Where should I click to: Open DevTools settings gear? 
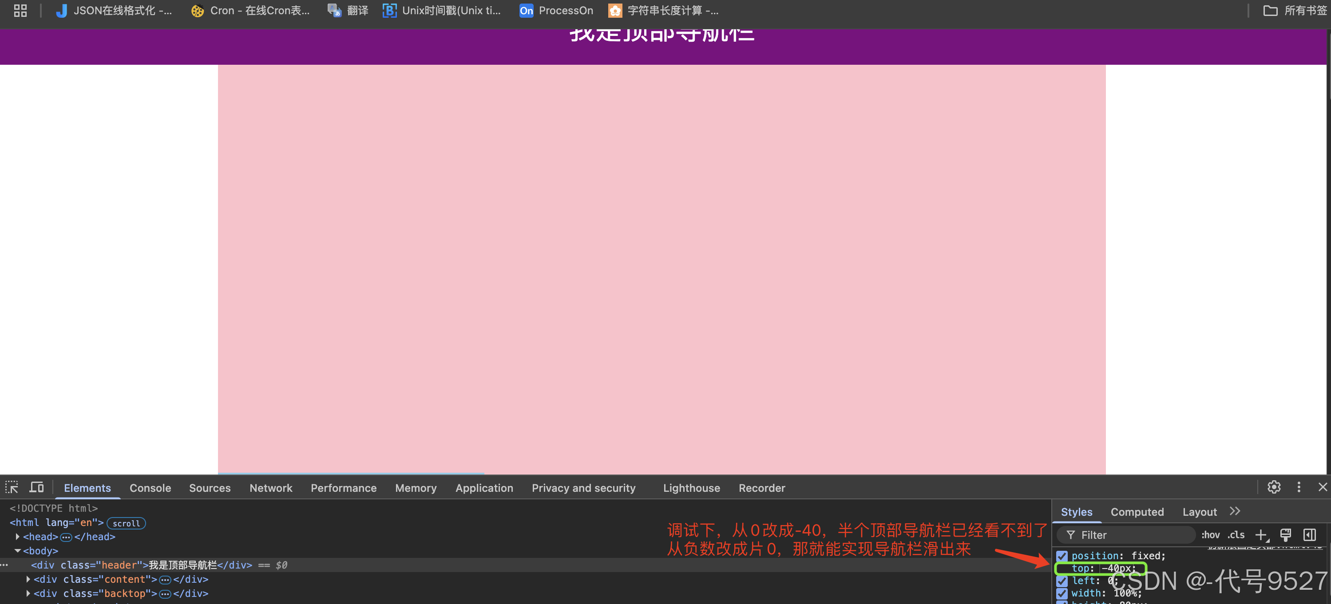tap(1274, 487)
